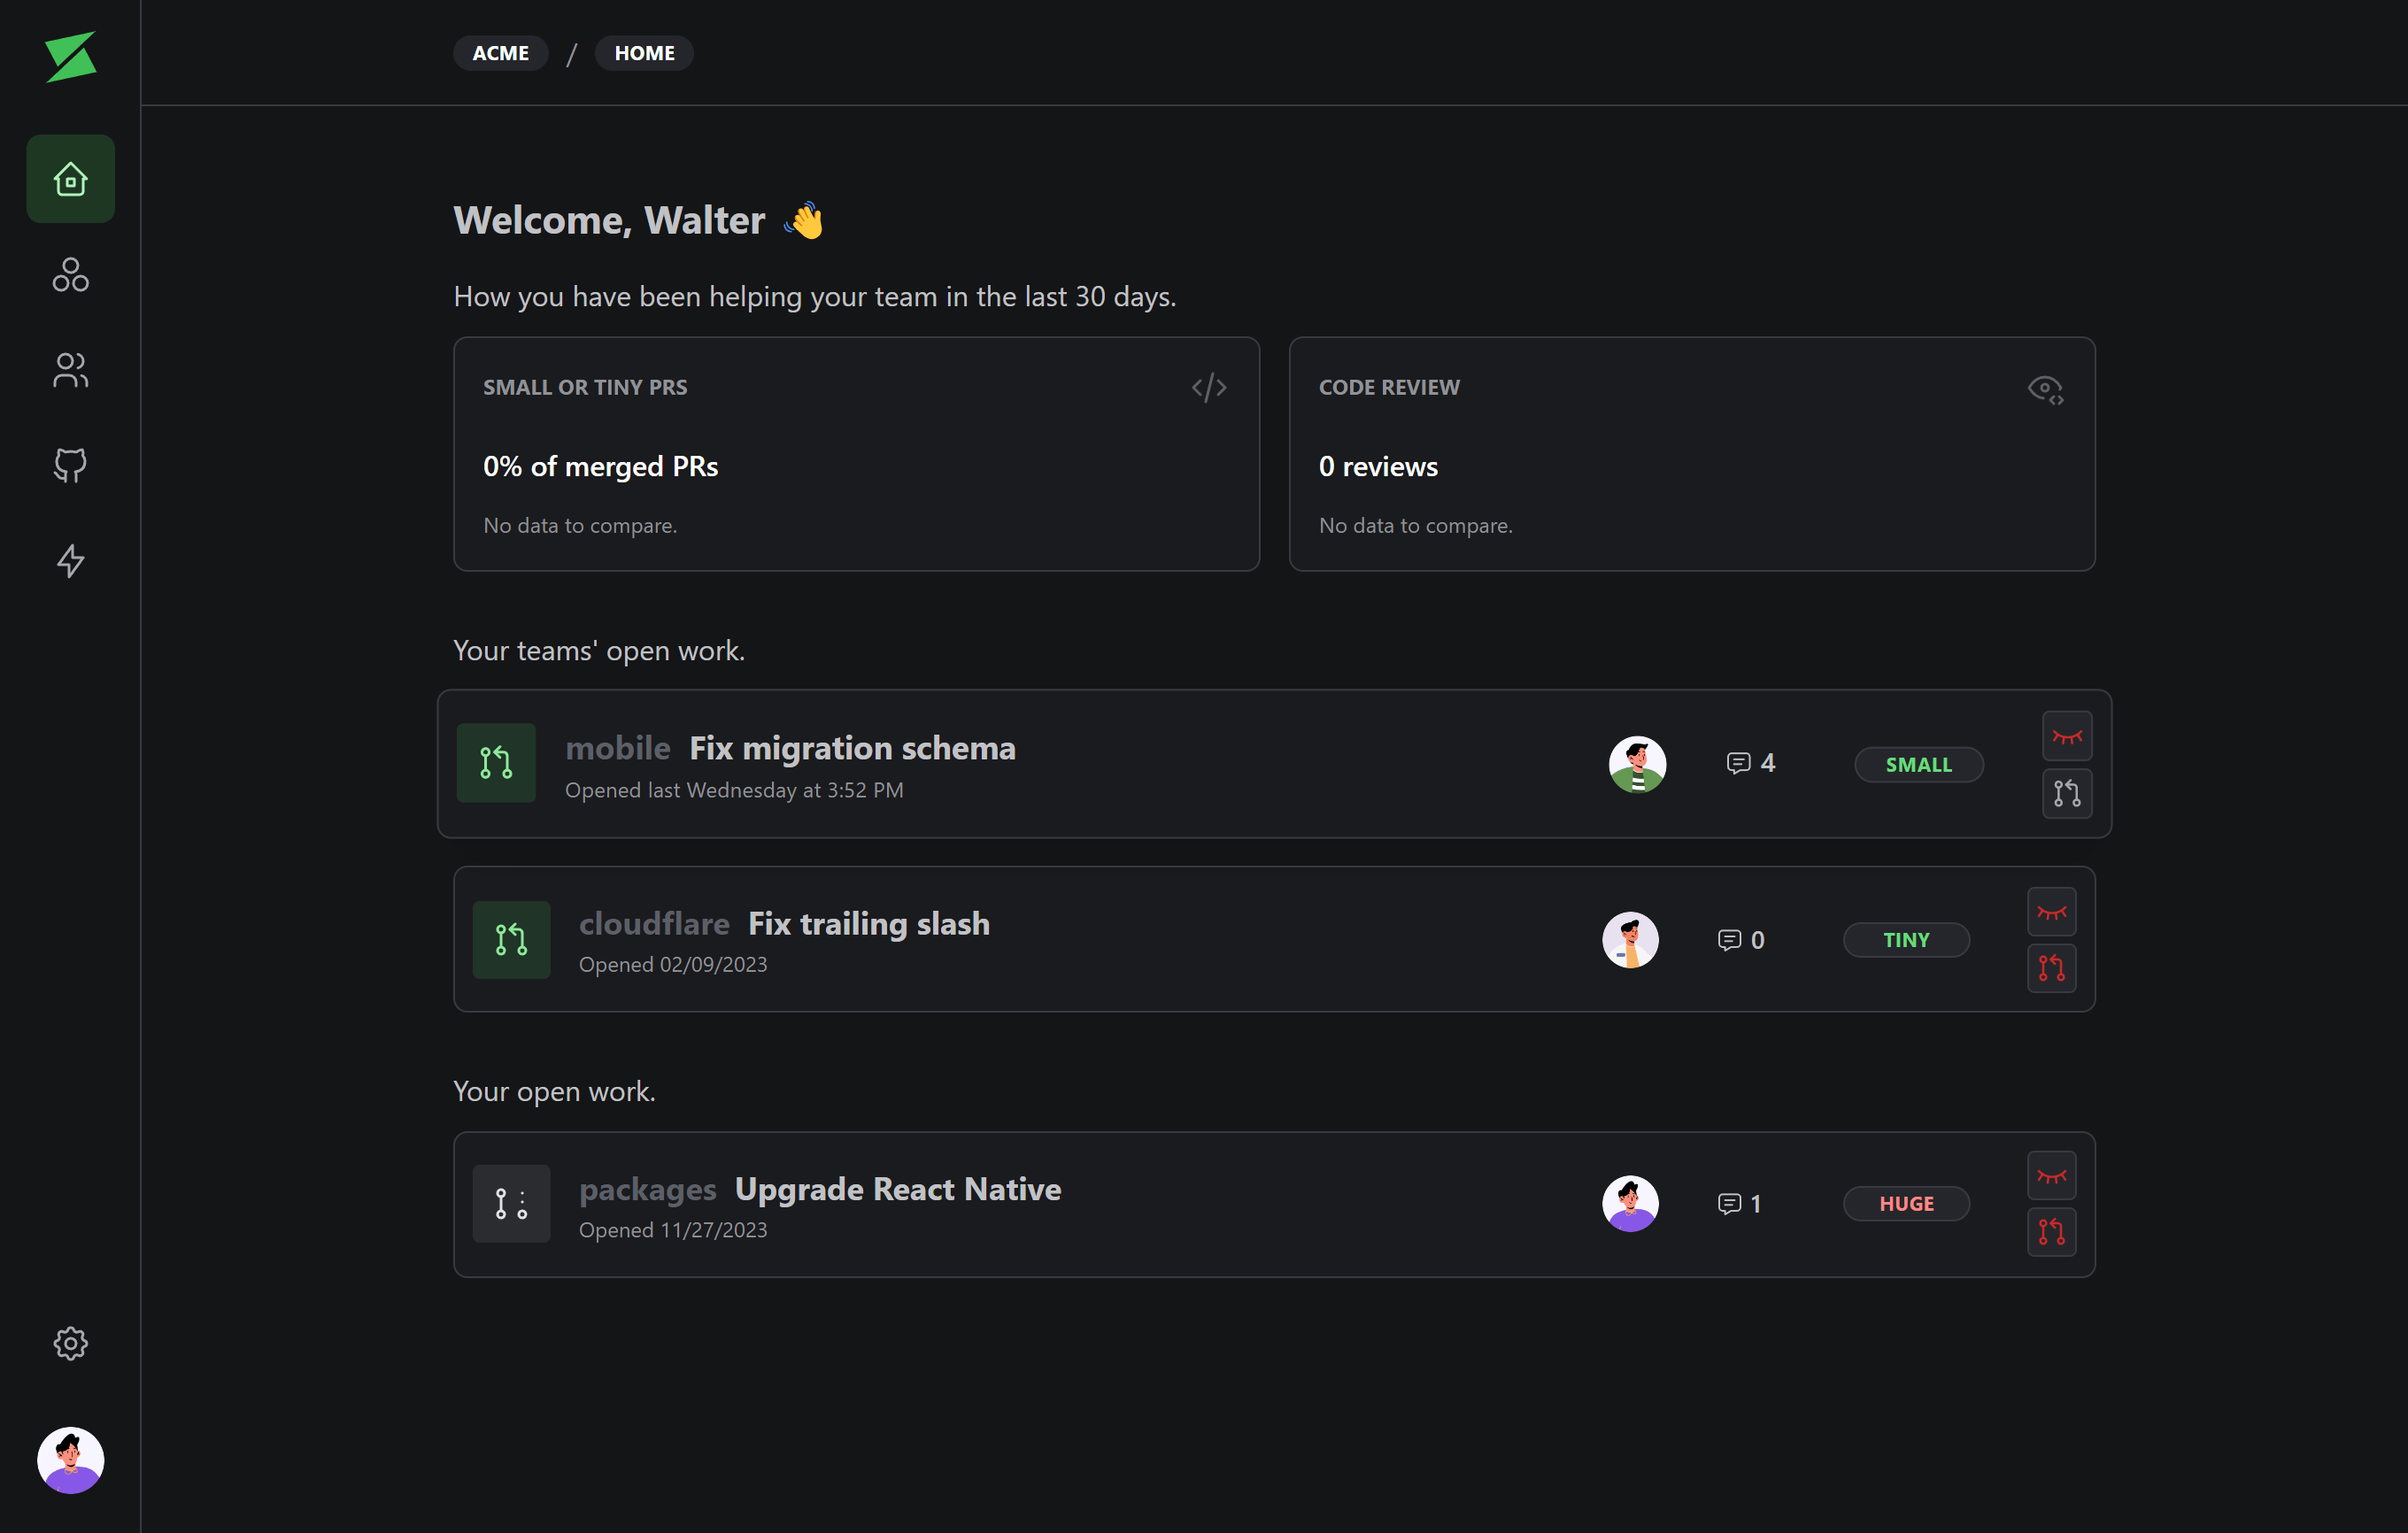The width and height of the screenshot is (2408, 1533).
Task: Toggle closed-eye icon on Upgrade React Native
Action: 2051,1176
